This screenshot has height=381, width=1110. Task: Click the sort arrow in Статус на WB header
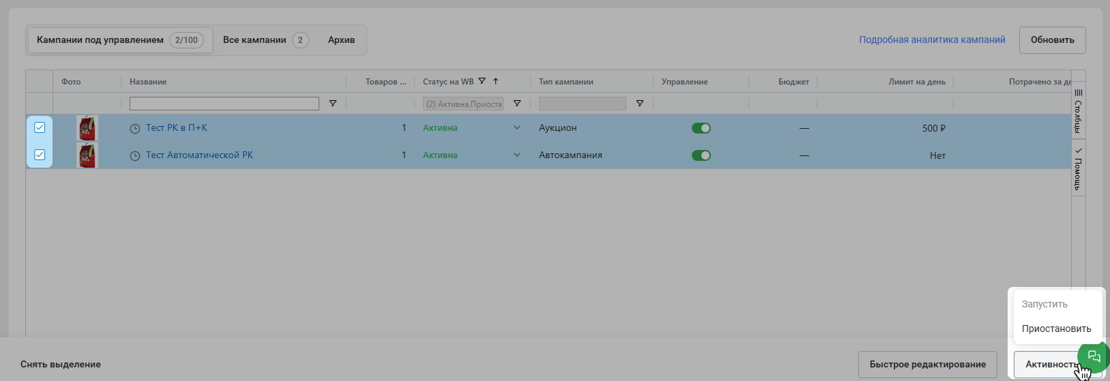click(x=496, y=81)
